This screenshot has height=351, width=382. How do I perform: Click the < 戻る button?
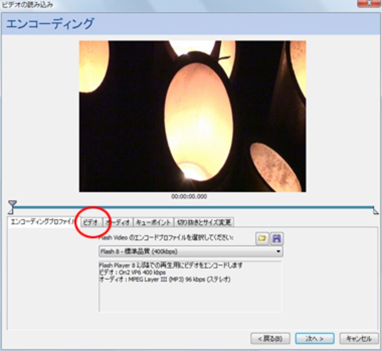270,338
